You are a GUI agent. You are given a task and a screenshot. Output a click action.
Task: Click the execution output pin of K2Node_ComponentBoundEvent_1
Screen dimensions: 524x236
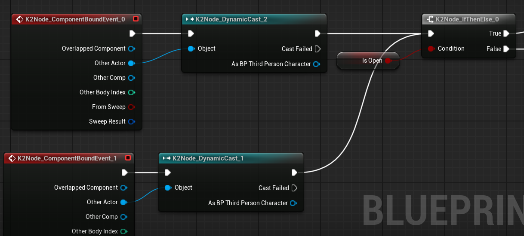pyautogui.click(x=125, y=172)
